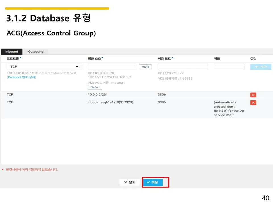Open the TCP protocol dropdown
Screen dimensions: 273x204
pyautogui.click(x=44, y=67)
